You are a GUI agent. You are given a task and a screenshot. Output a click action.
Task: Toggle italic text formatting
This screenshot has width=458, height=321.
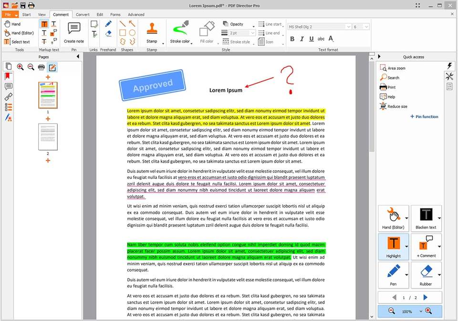click(302, 39)
